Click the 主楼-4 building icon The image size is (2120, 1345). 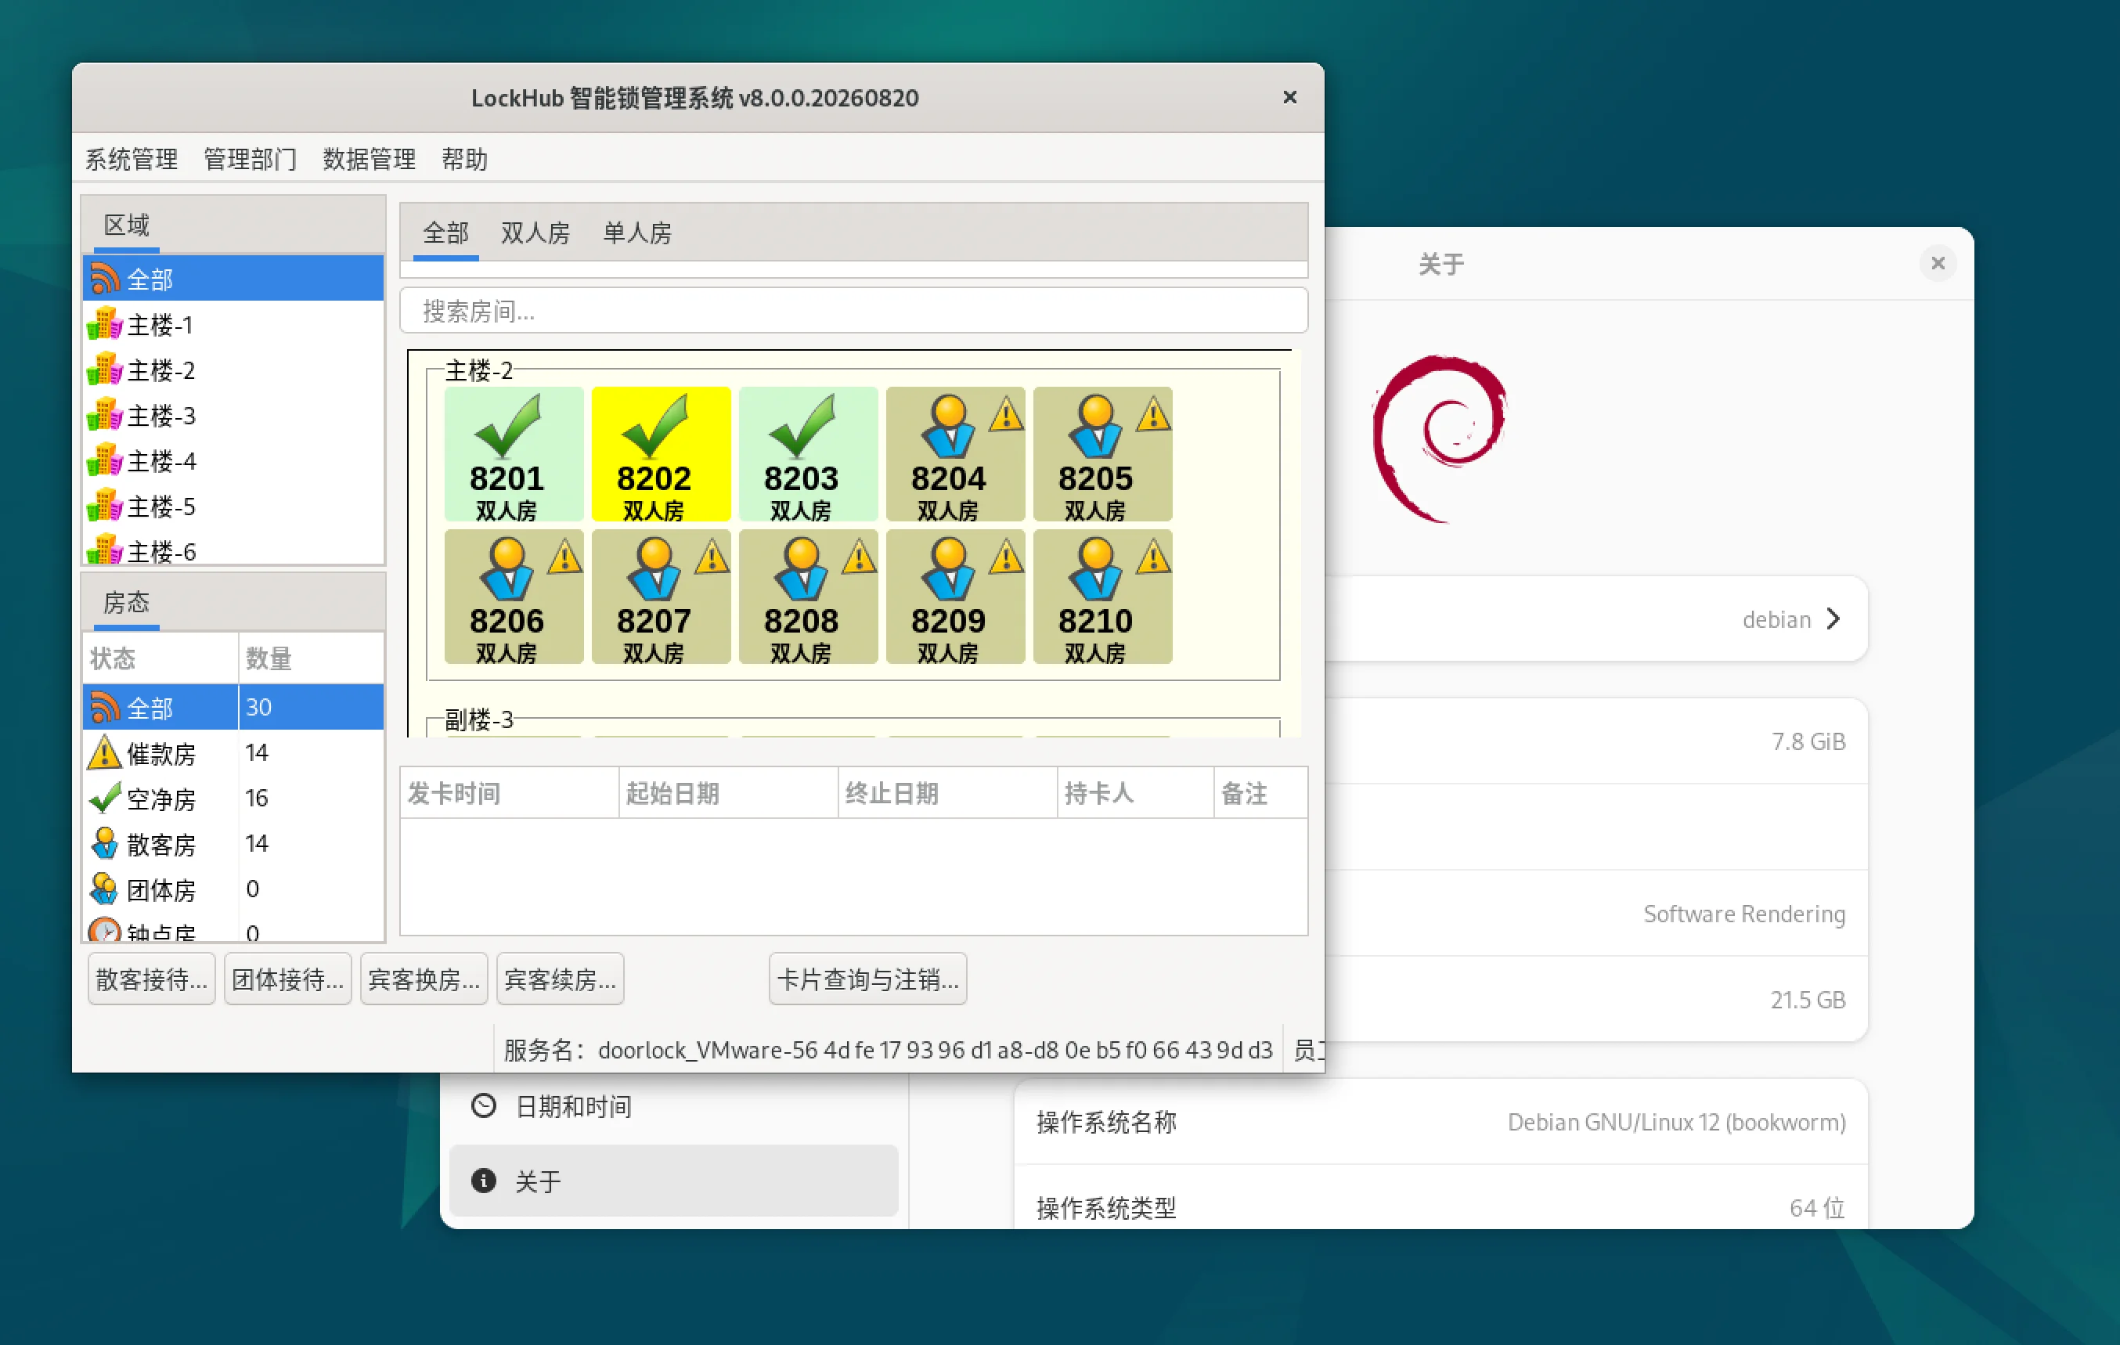(105, 460)
